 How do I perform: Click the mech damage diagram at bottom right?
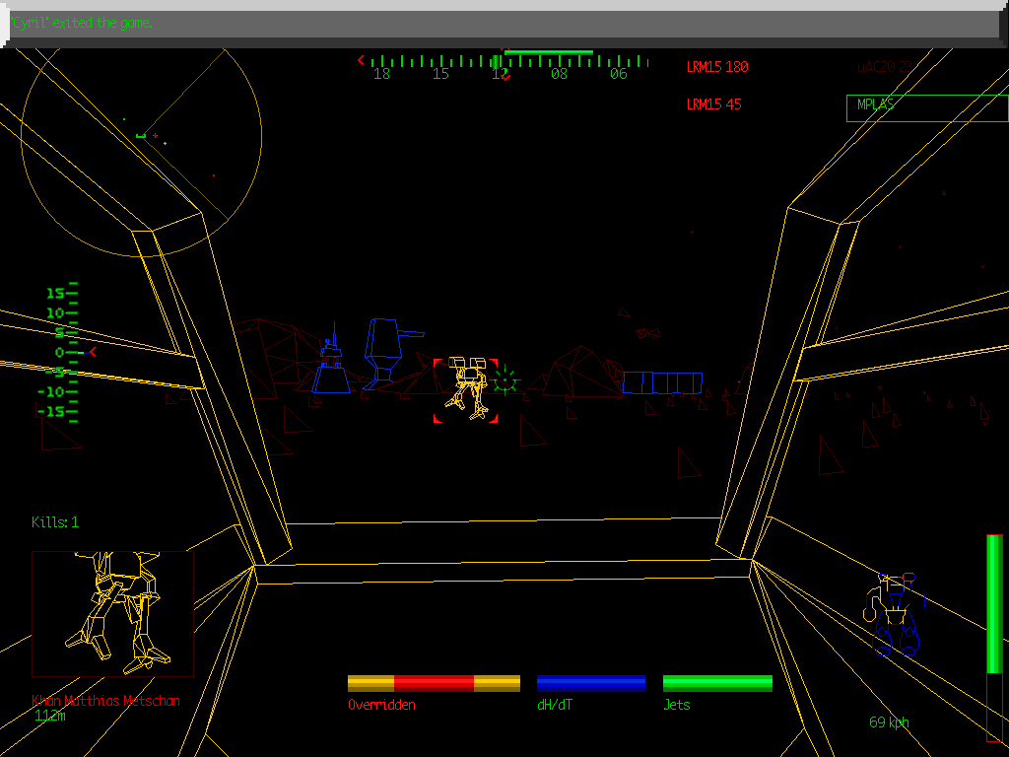point(892,611)
